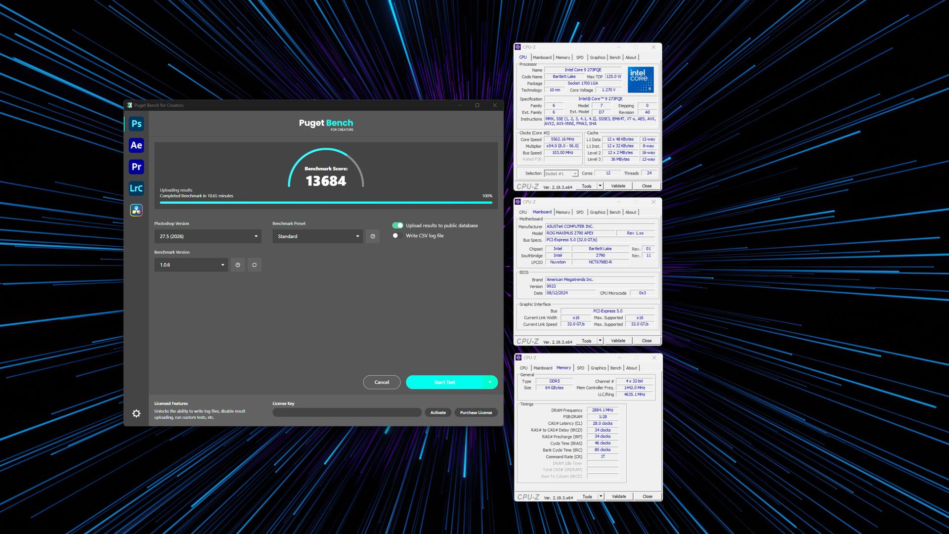This screenshot has width=949, height=534.
Task: Enable Write CSV log file option
Action: coord(395,236)
